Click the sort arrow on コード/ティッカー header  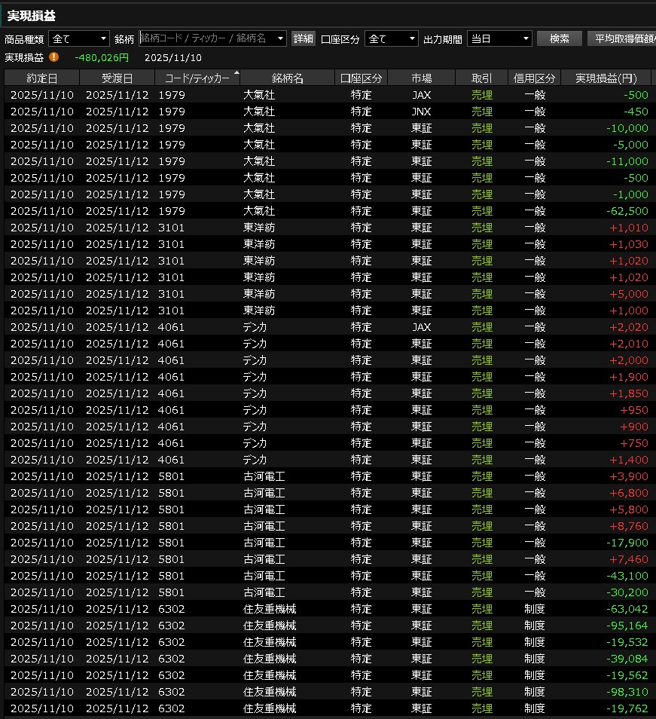pyautogui.click(x=237, y=73)
